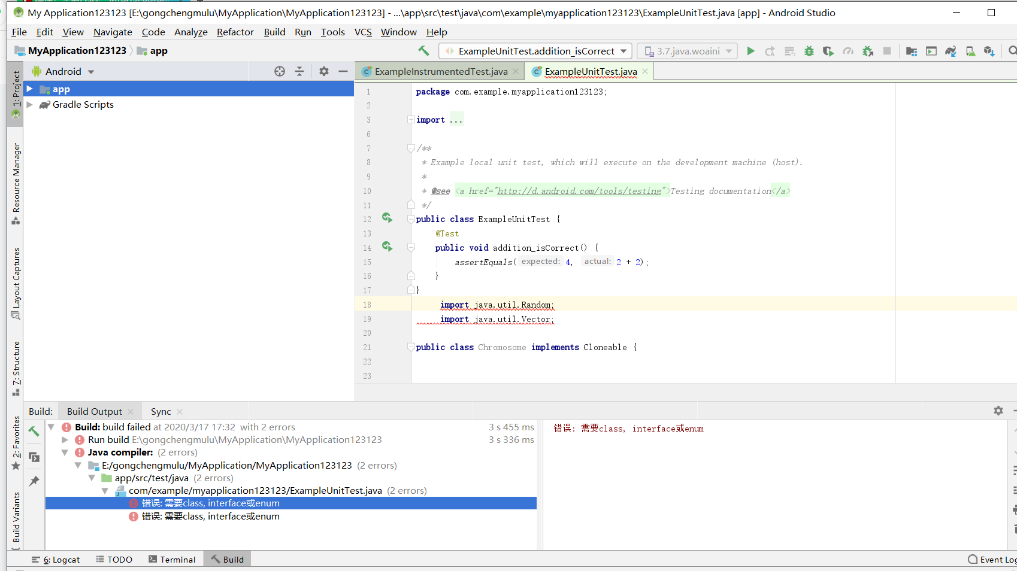
Task: Select the ExampleInstrumentedTest.java editor tab
Action: pos(441,71)
